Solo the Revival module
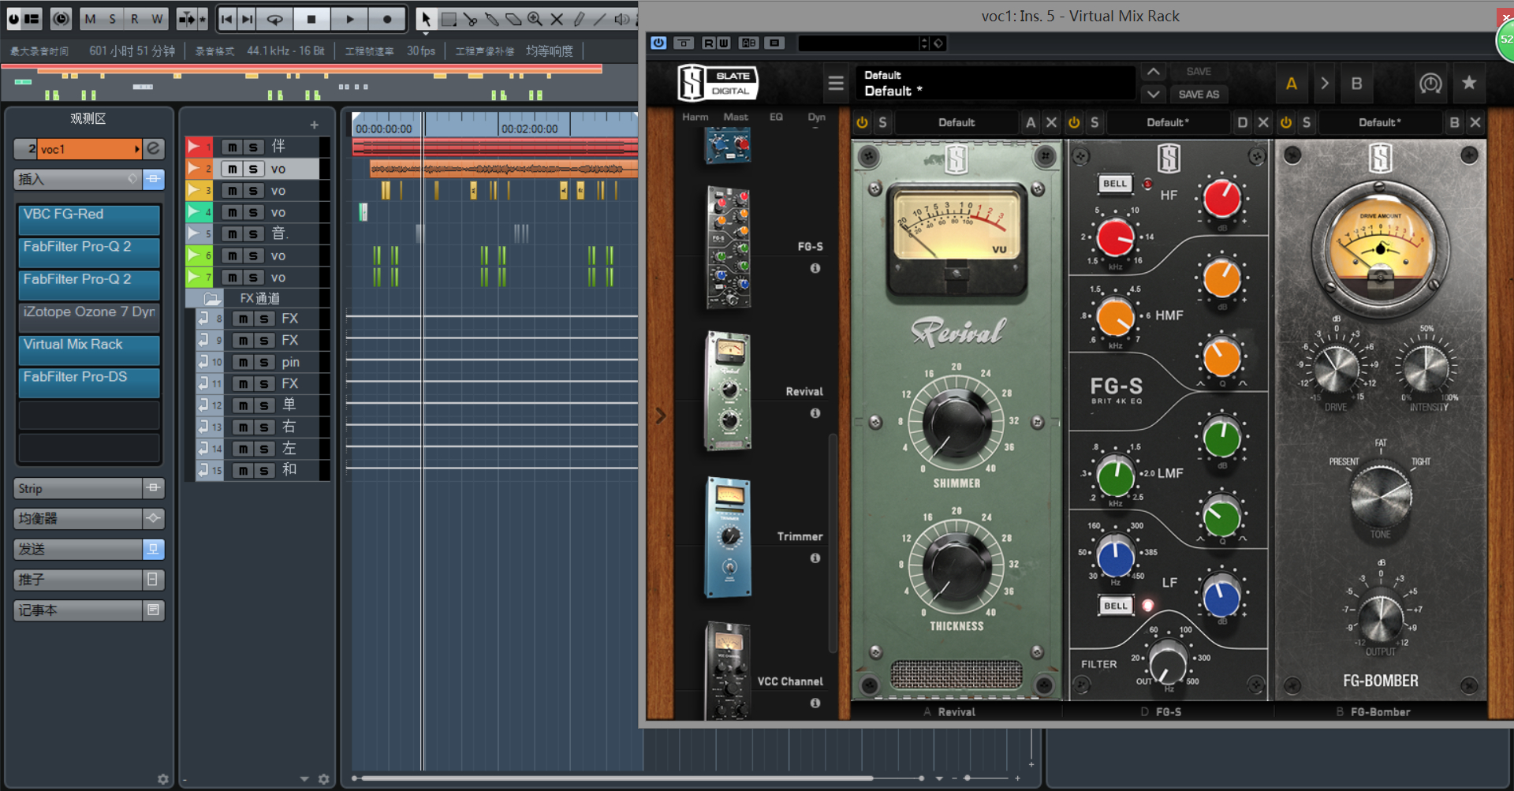Screen dimensions: 1514x791 pyautogui.click(x=882, y=122)
